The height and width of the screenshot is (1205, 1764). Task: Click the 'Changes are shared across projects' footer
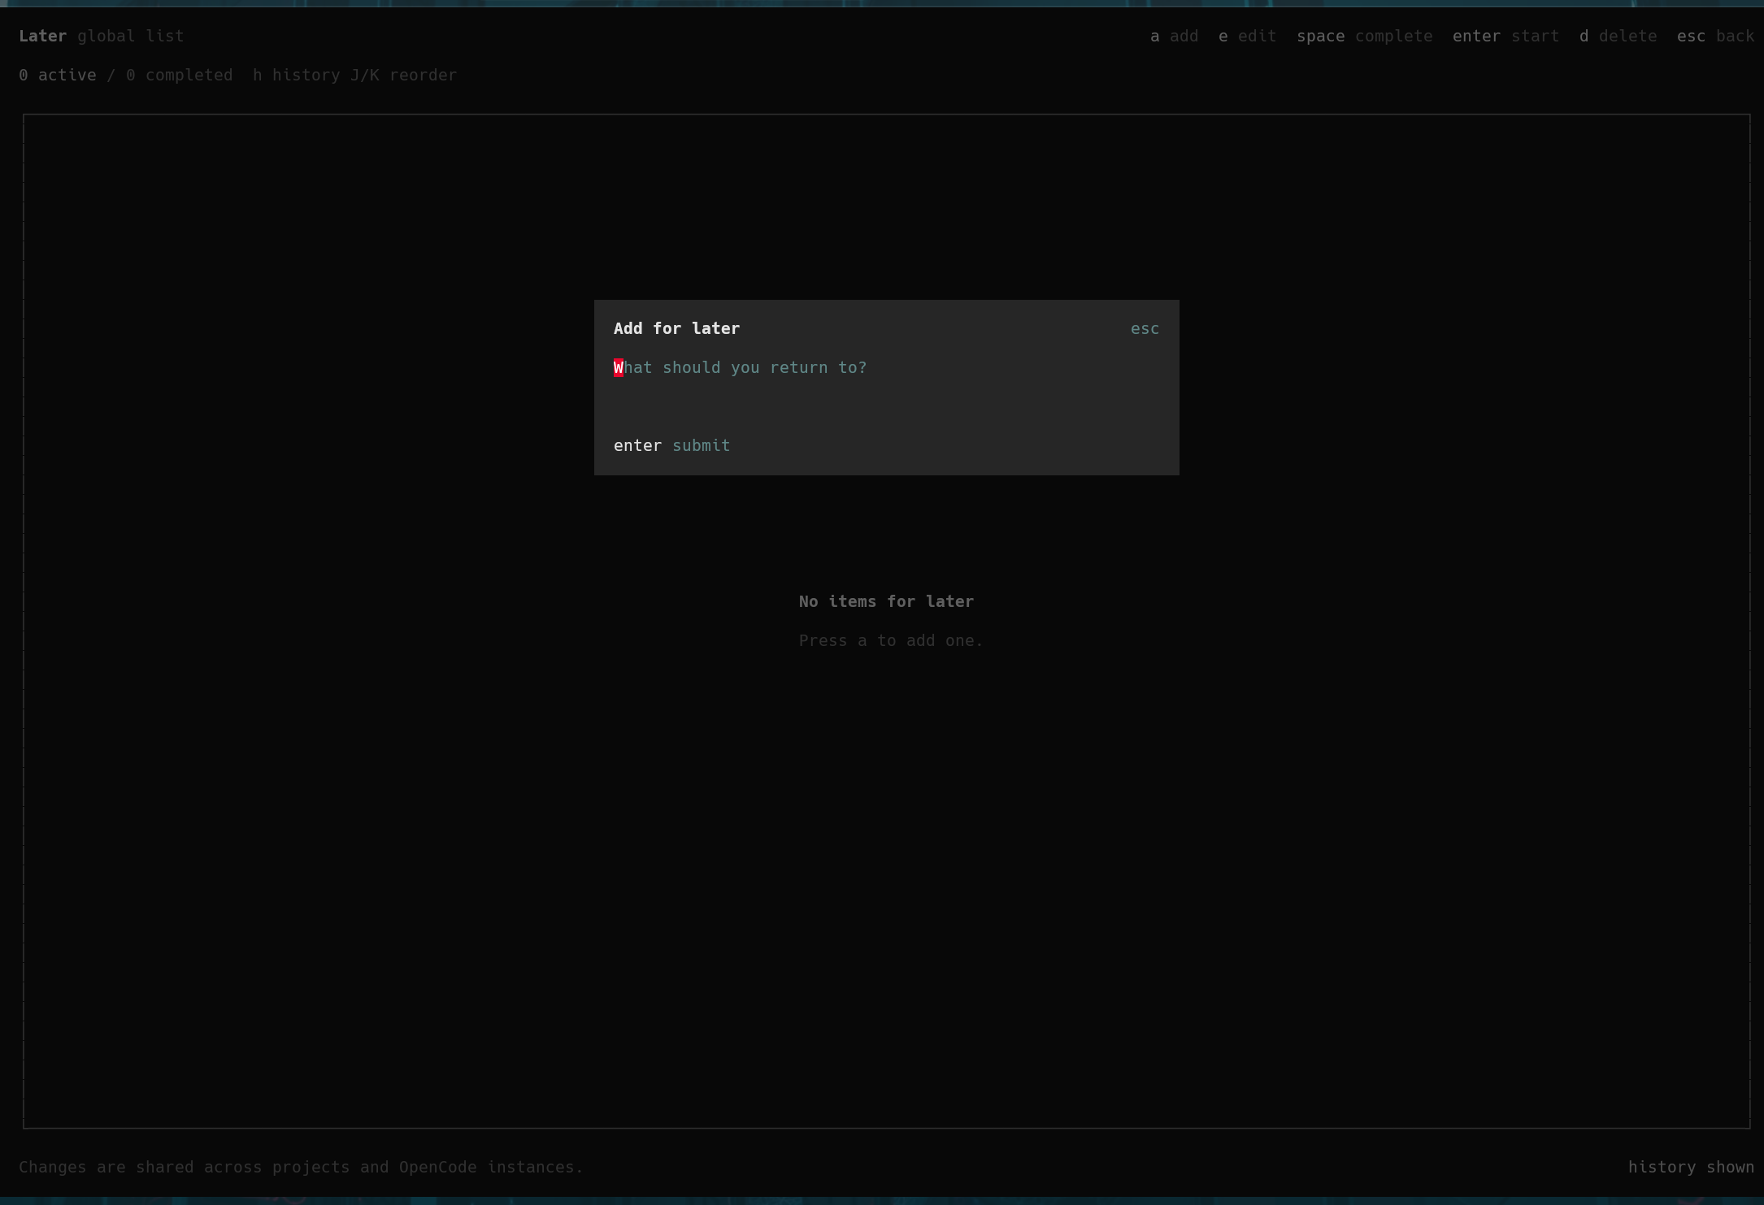tap(301, 1168)
